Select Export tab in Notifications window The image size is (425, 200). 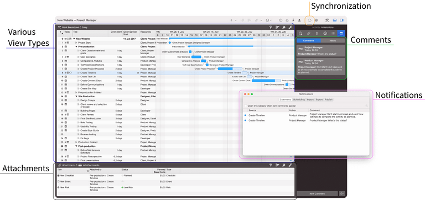(319, 99)
